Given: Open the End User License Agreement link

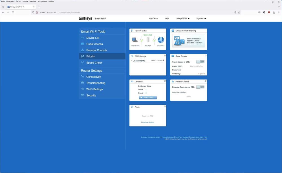Looking at the screenshot, I should click(151, 137).
